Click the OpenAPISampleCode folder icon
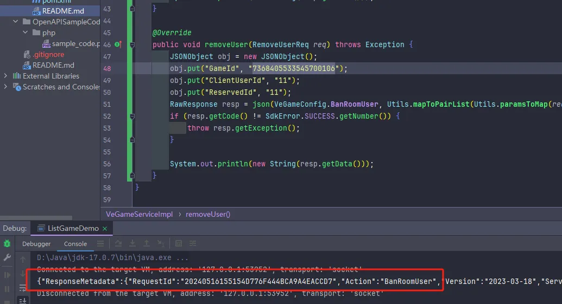The width and height of the screenshot is (562, 304). (x=27, y=22)
